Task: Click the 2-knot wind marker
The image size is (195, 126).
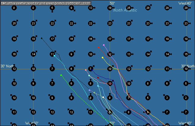Action: (x=186, y=98)
